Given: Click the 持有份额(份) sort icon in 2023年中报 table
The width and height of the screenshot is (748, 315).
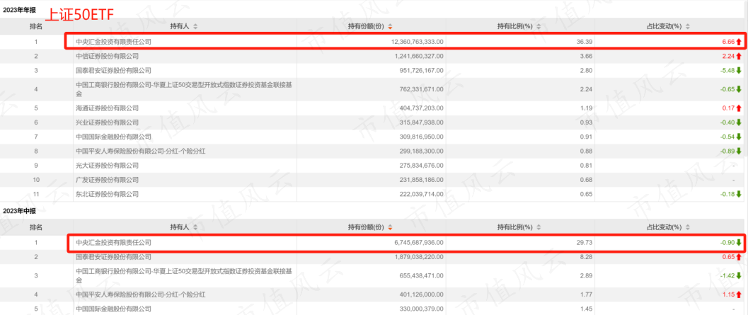Looking at the screenshot, I should (x=390, y=227).
